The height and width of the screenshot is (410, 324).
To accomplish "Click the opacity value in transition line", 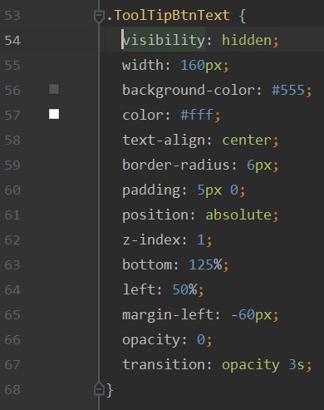I will [x=251, y=365].
